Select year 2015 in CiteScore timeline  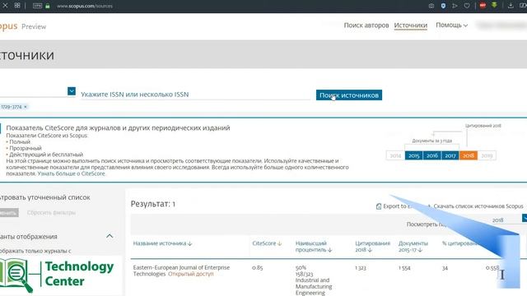click(413, 155)
